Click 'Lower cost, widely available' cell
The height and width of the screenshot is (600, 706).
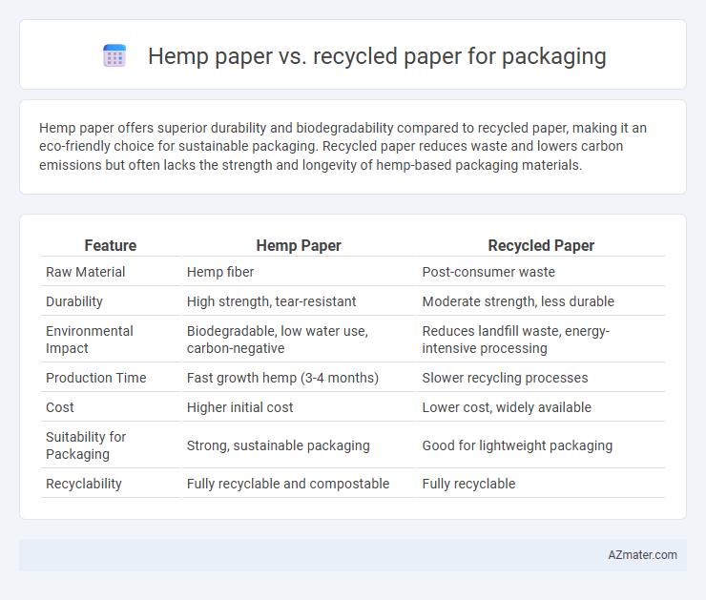(x=507, y=407)
